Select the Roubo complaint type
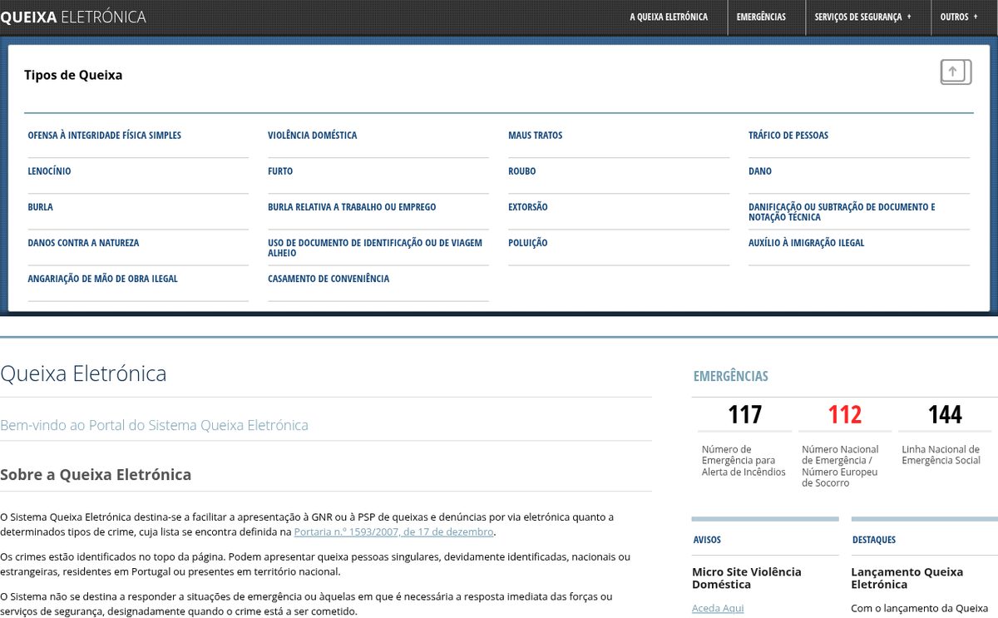The image size is (998, 618). coord(522,171)
